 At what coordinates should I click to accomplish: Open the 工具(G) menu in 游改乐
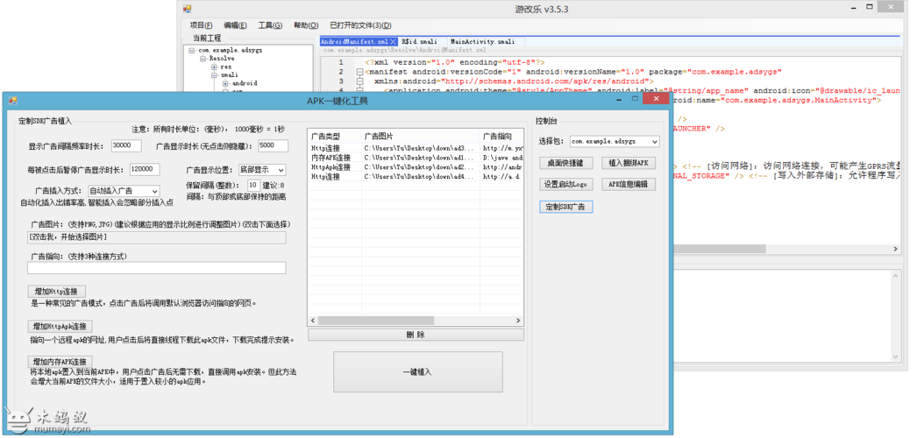point(270,25)
